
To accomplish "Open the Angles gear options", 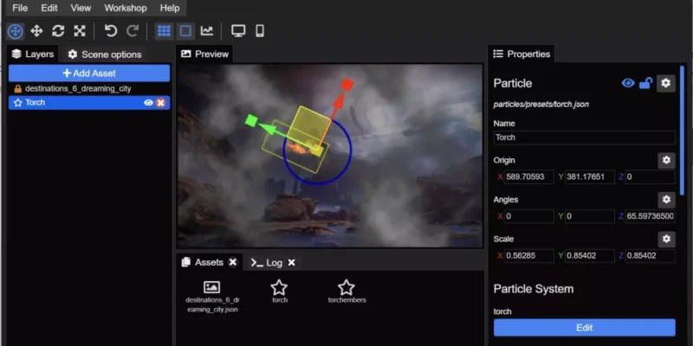I will tap(665, 200).
